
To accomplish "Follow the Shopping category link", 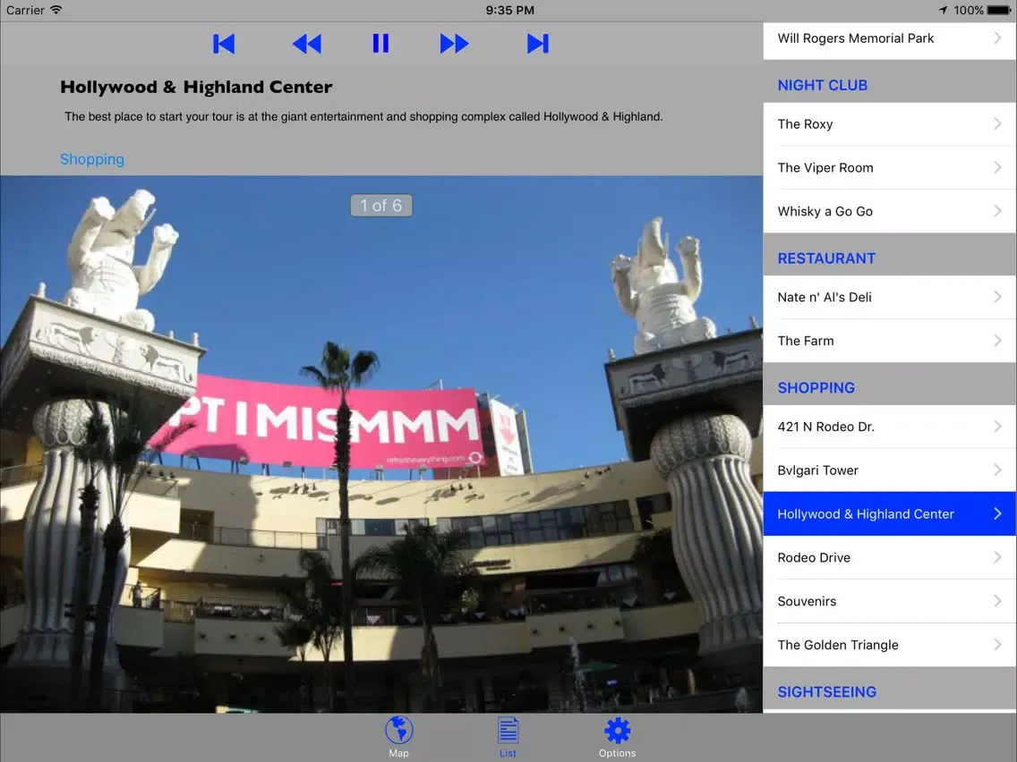I will (x=92, y=159).
